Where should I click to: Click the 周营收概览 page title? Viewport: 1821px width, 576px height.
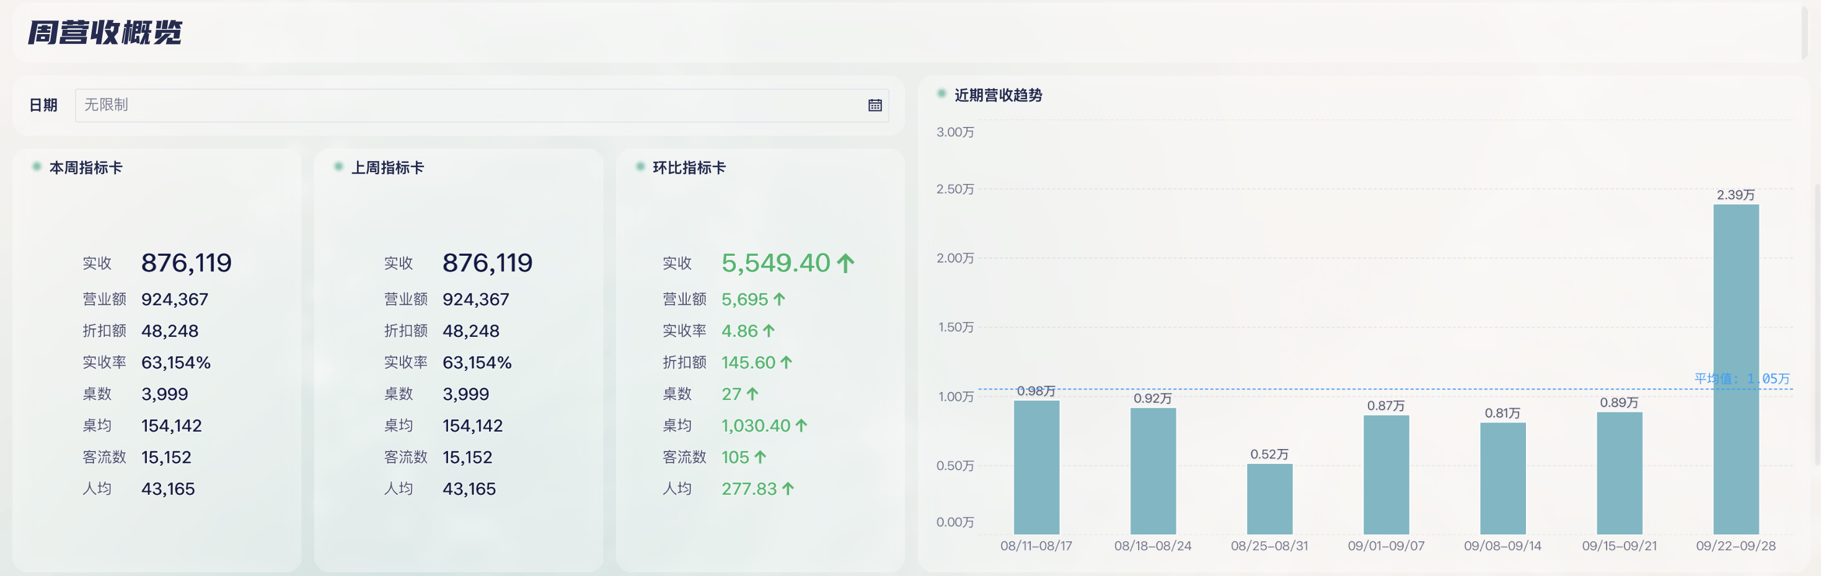tap(105, 32)
